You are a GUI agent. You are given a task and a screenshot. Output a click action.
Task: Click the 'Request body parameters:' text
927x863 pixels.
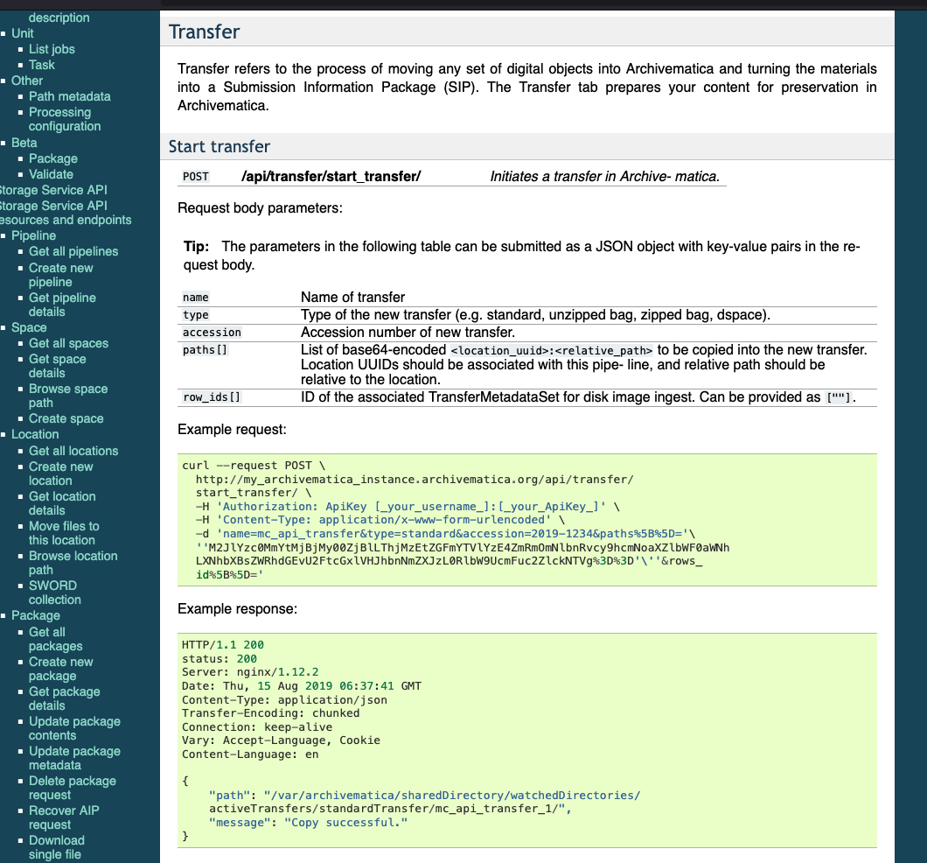click(260, 207)
